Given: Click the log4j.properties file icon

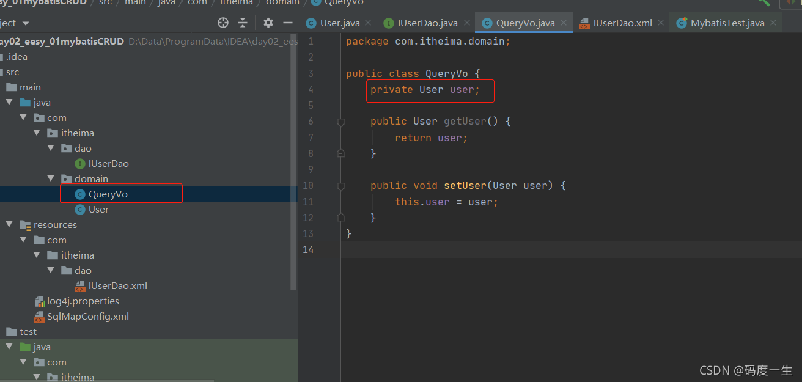Looking at the screenshot, I should (x=40, y=301).
